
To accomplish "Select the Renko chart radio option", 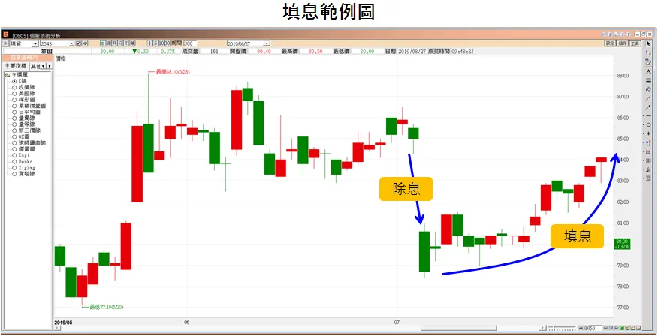I will pyautogui.click(x=14, y=160).
